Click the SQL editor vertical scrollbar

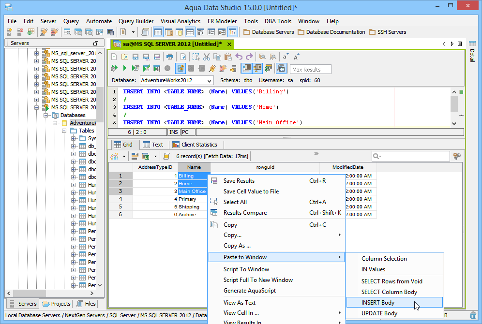coord(454,104)
